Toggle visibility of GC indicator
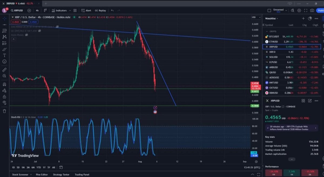The height and width of the screenshot is (177, 324). (x=40, y=31)
